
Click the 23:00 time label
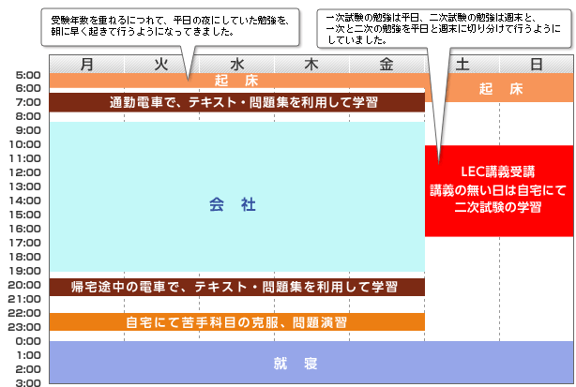(25, 327)
